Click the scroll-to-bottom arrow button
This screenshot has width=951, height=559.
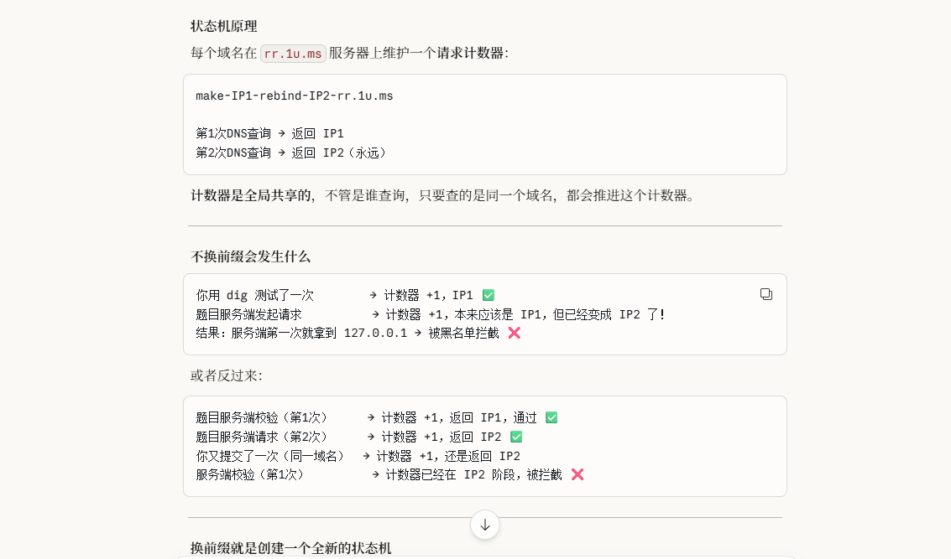pyautogui.click(x=485, y=525)
